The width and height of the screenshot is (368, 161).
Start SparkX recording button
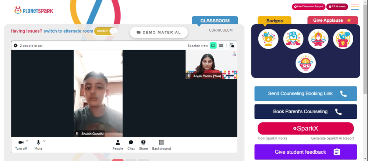click(x=305, y=128)
